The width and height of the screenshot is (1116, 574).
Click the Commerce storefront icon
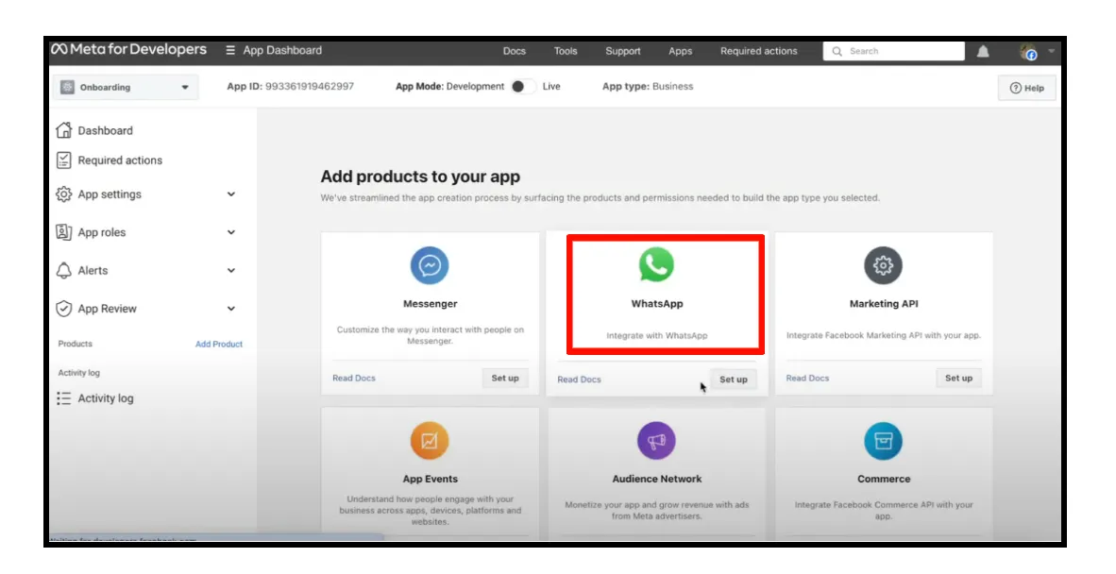click(883, 440)
